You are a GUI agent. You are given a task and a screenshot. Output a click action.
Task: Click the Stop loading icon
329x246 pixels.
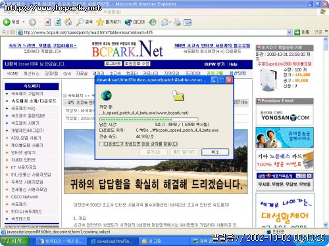click(47, 22)
